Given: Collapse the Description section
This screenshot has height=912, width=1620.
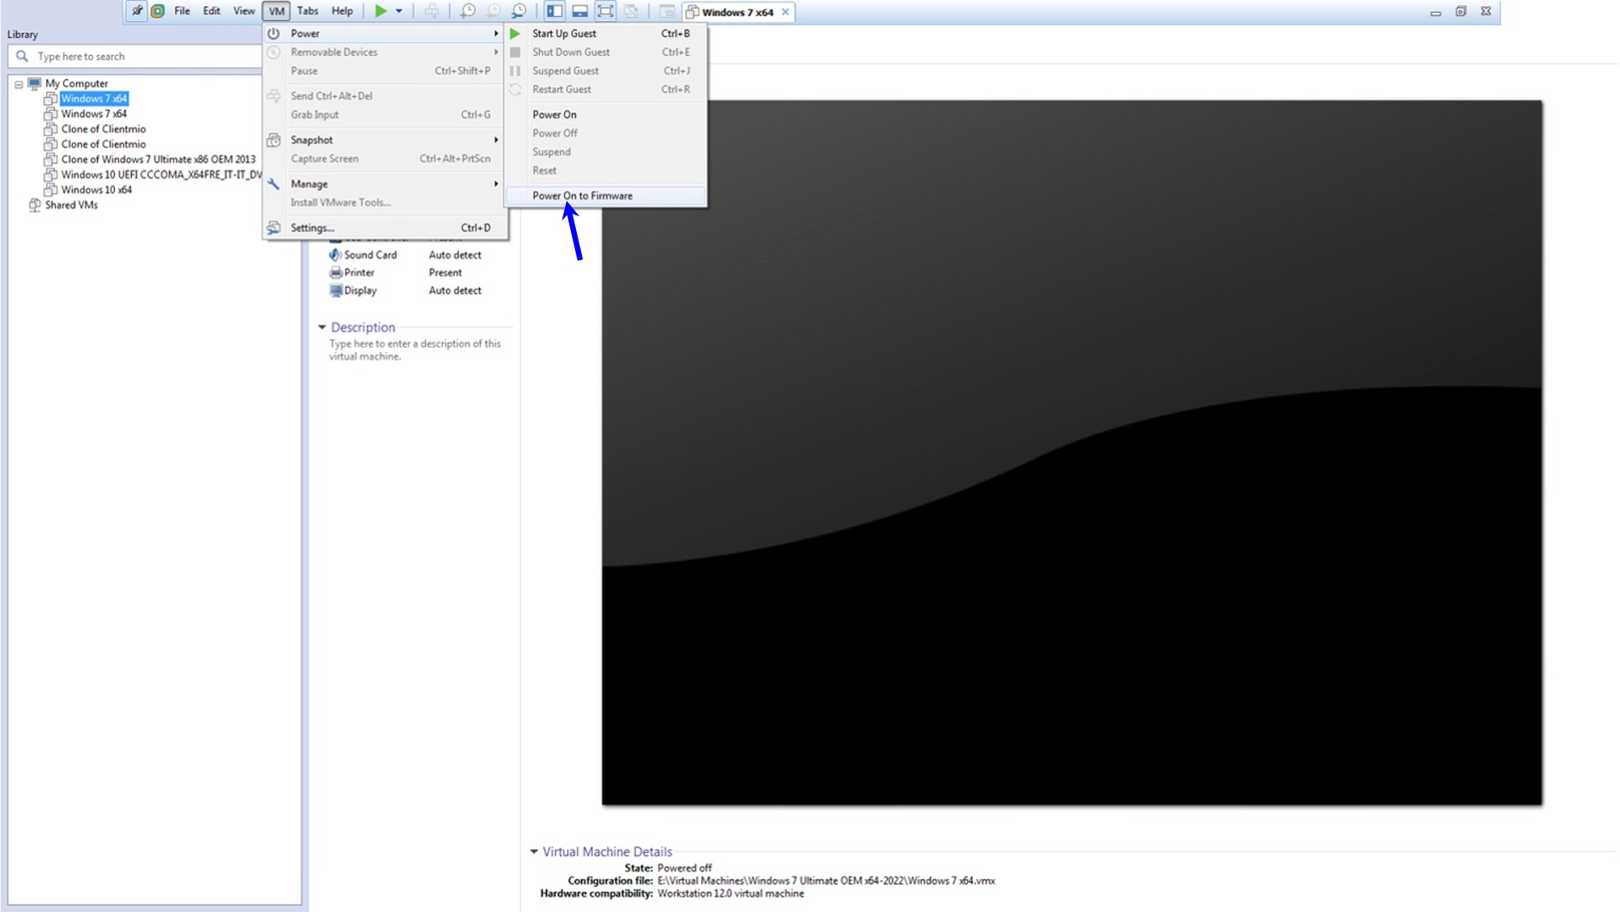Looking at the screenshot, I should (x=322, y=328).
